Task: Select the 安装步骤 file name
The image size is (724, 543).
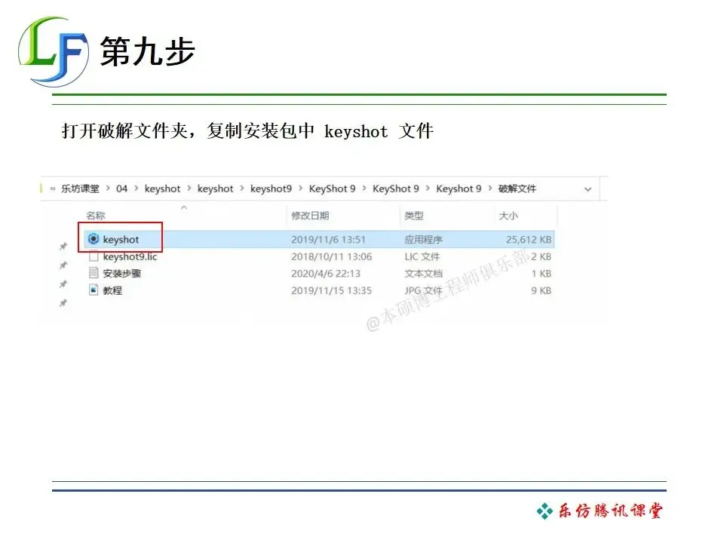Action: 122,273
